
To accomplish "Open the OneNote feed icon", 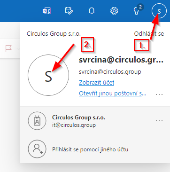I will click(46, 11).
